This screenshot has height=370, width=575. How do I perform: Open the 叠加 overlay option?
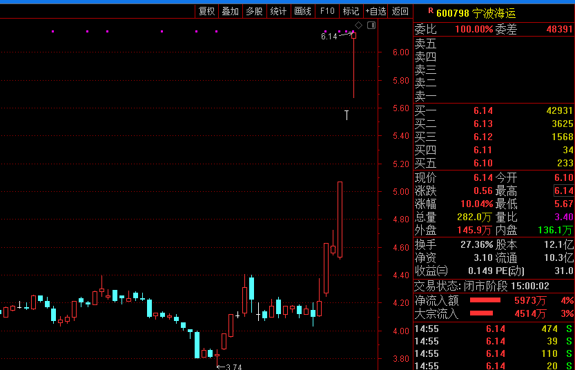230,11
